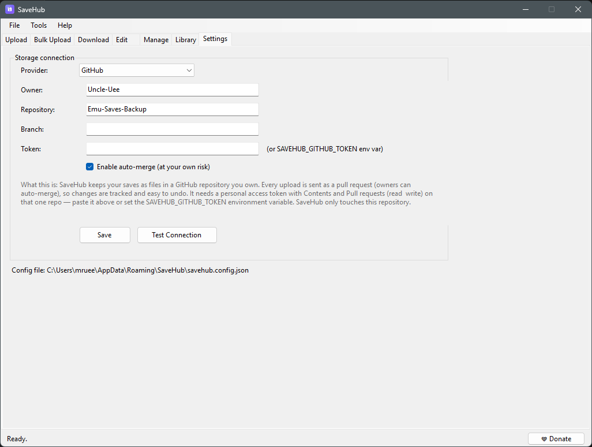592x447 pixels.
Task: Click the Donate button
Action: 556,439
